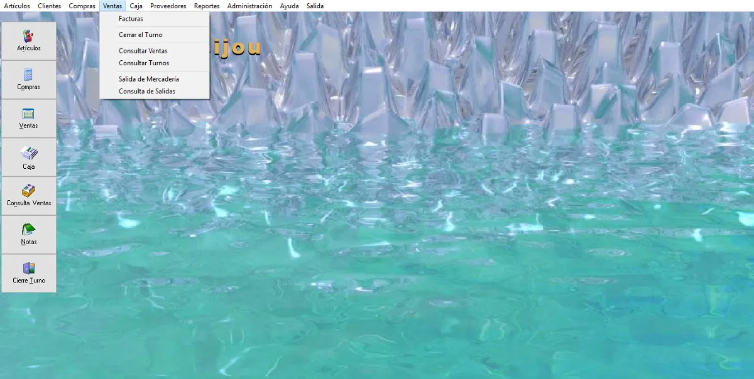Collapse the open Ventas menu in the menu bar

click(112, 6)
